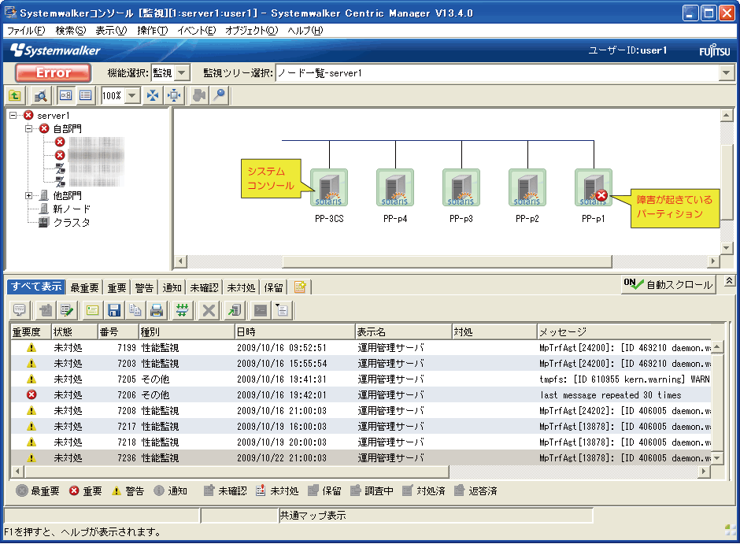Sort events by the 日時 column header
The height and width of the screenshot is (544, 740).
pyautogui.click(x=294, y=332)
